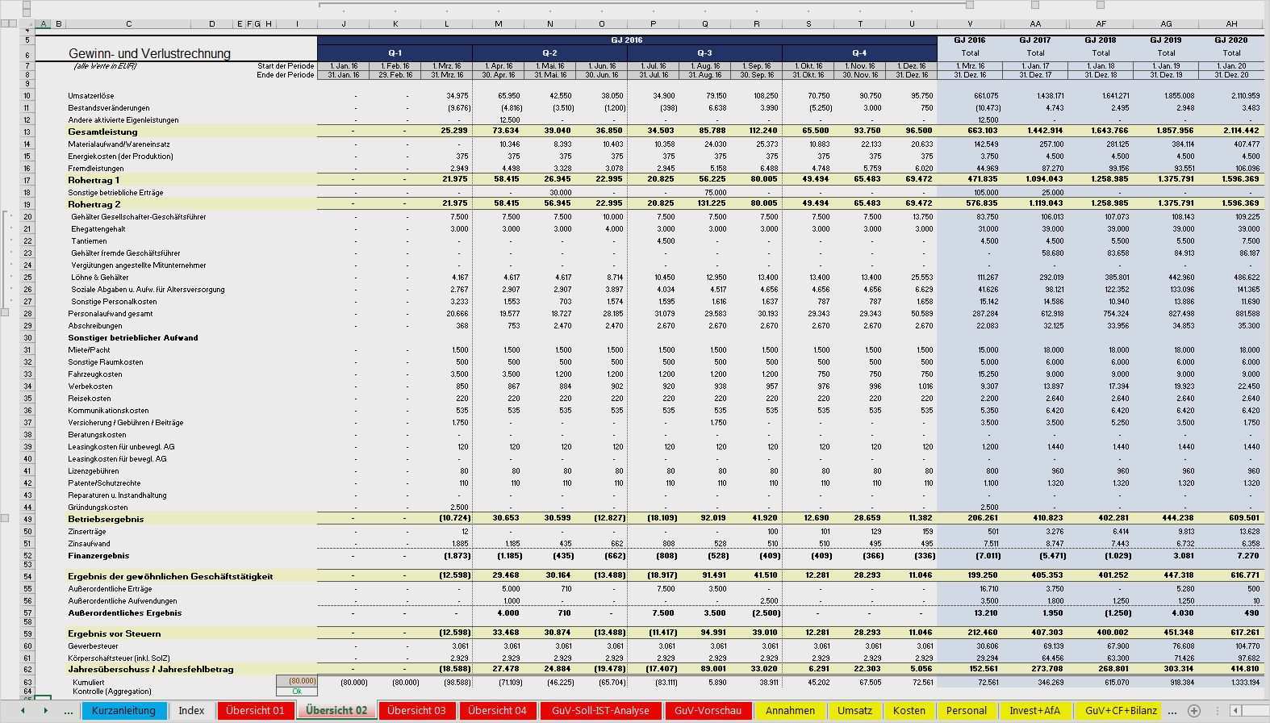Image resolution: width=1270 pixels, height=723 pixels.
Task: Open the GuV-Soll-IST-Analyse sheet
Action: pos(600,711)
